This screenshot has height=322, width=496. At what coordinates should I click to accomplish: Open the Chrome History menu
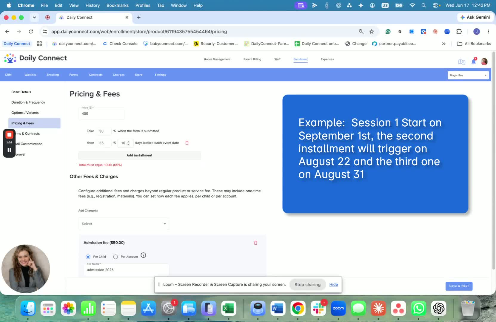point(93,5)
